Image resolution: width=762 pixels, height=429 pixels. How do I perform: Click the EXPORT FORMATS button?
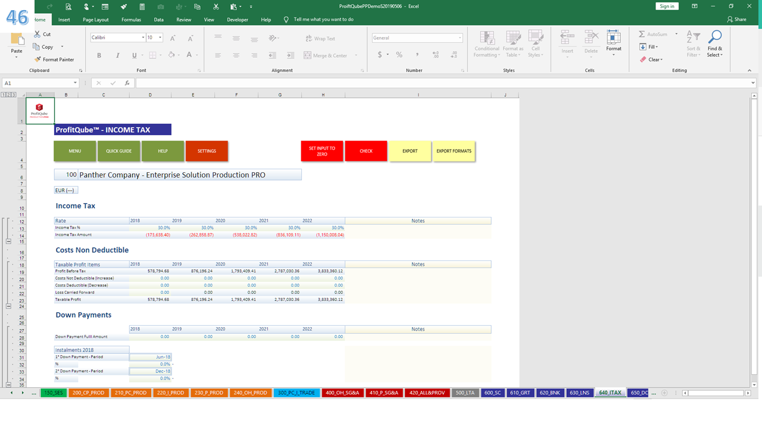tap(454, 151)
